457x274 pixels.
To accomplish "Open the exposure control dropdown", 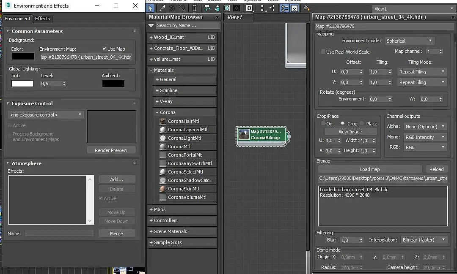I will [46, 115].
